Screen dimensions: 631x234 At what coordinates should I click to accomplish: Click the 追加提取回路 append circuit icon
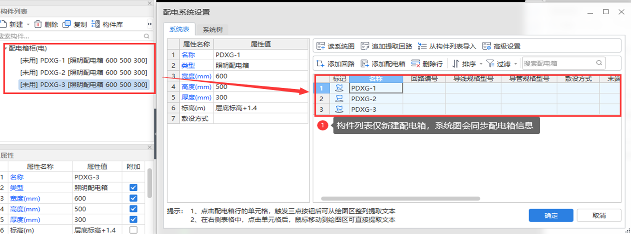coord(365,46)
